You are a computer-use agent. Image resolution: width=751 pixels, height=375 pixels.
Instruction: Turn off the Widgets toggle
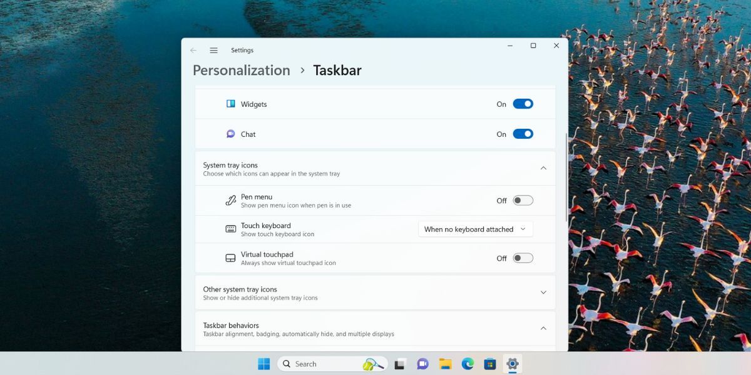(523, 104)
